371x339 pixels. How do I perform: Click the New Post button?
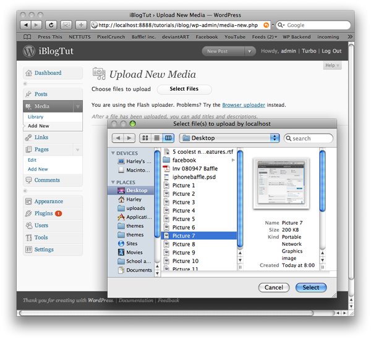(223, 51)
